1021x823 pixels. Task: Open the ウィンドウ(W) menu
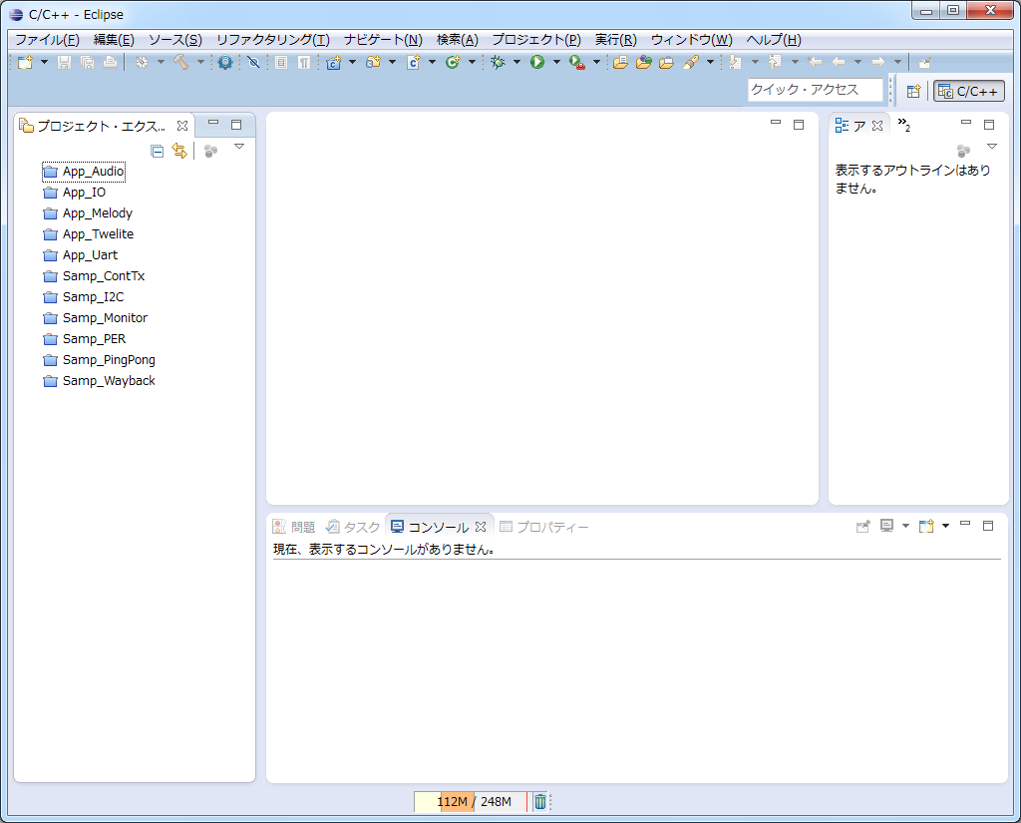(x=692, y=40)
